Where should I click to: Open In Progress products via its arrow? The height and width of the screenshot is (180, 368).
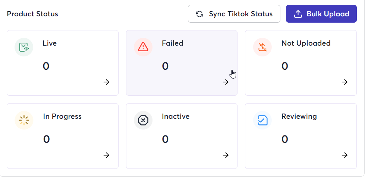click(106, 155)
